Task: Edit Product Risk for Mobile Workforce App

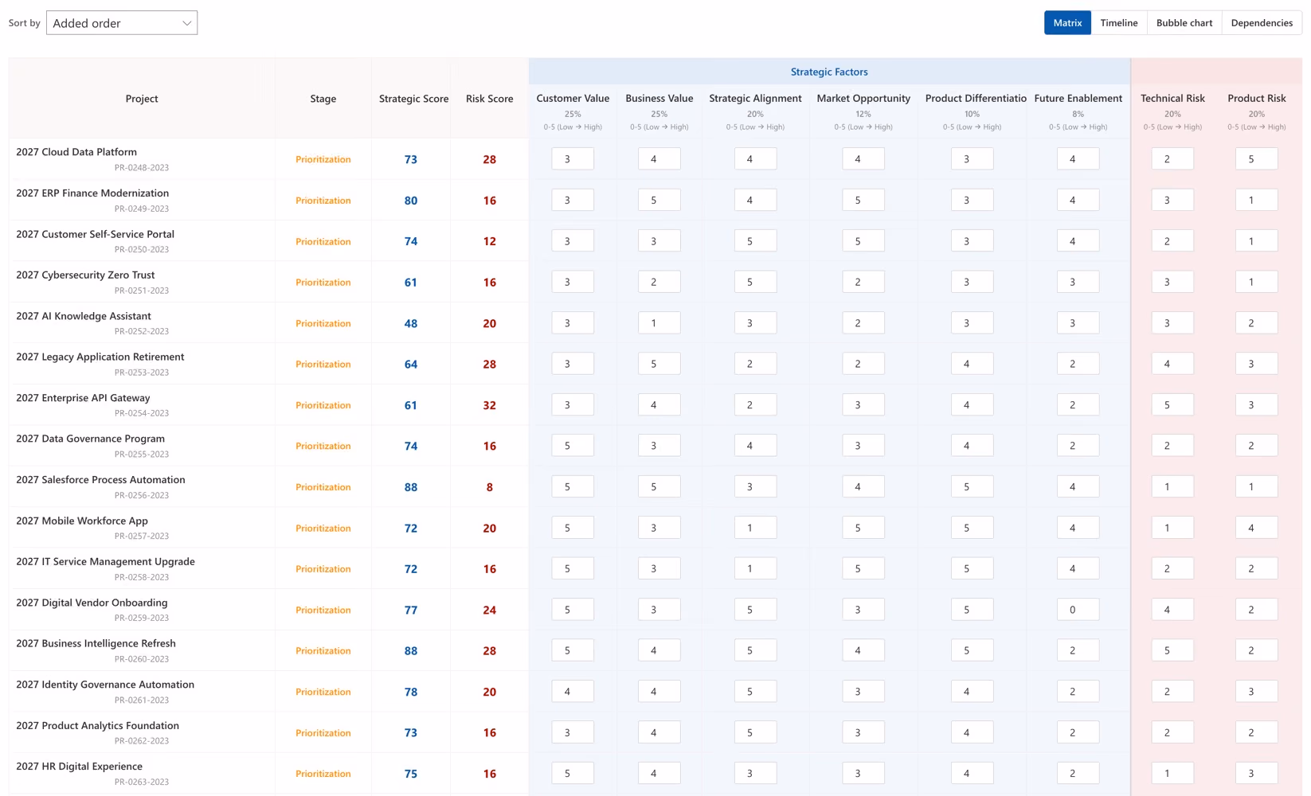Action: point(1256,528)
